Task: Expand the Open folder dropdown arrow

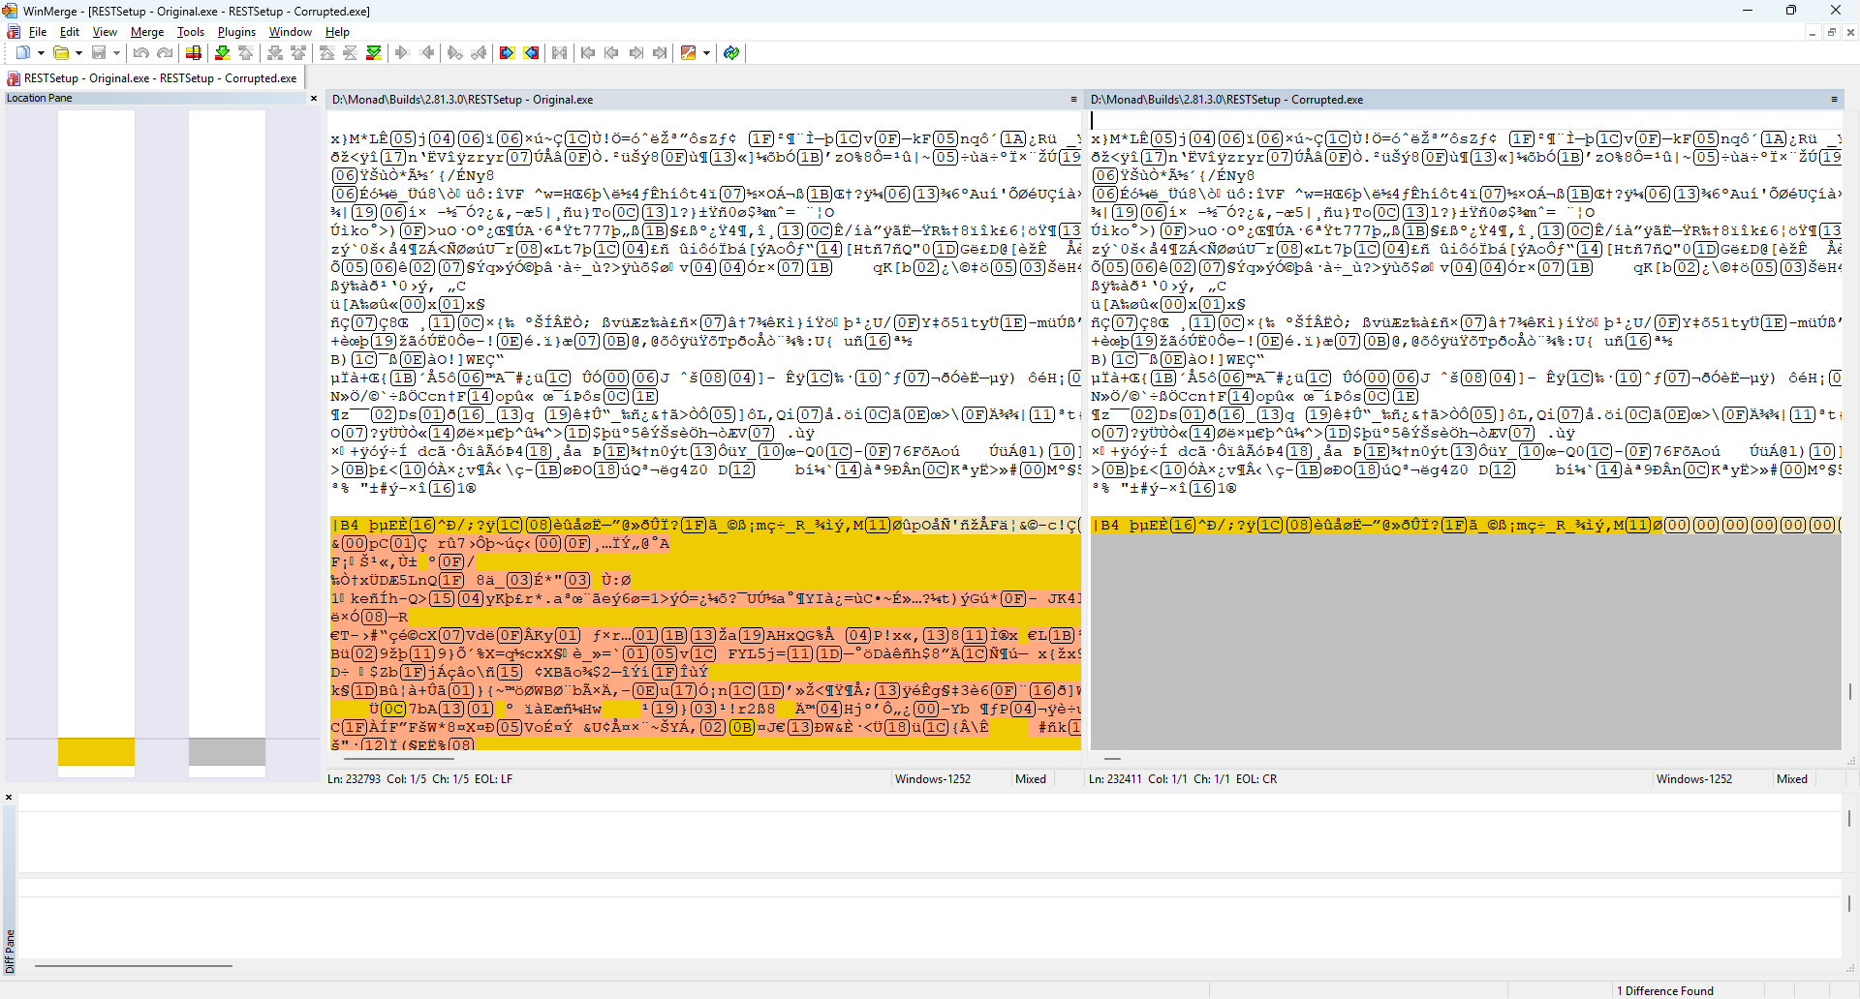Action: [x=78, y=53]
